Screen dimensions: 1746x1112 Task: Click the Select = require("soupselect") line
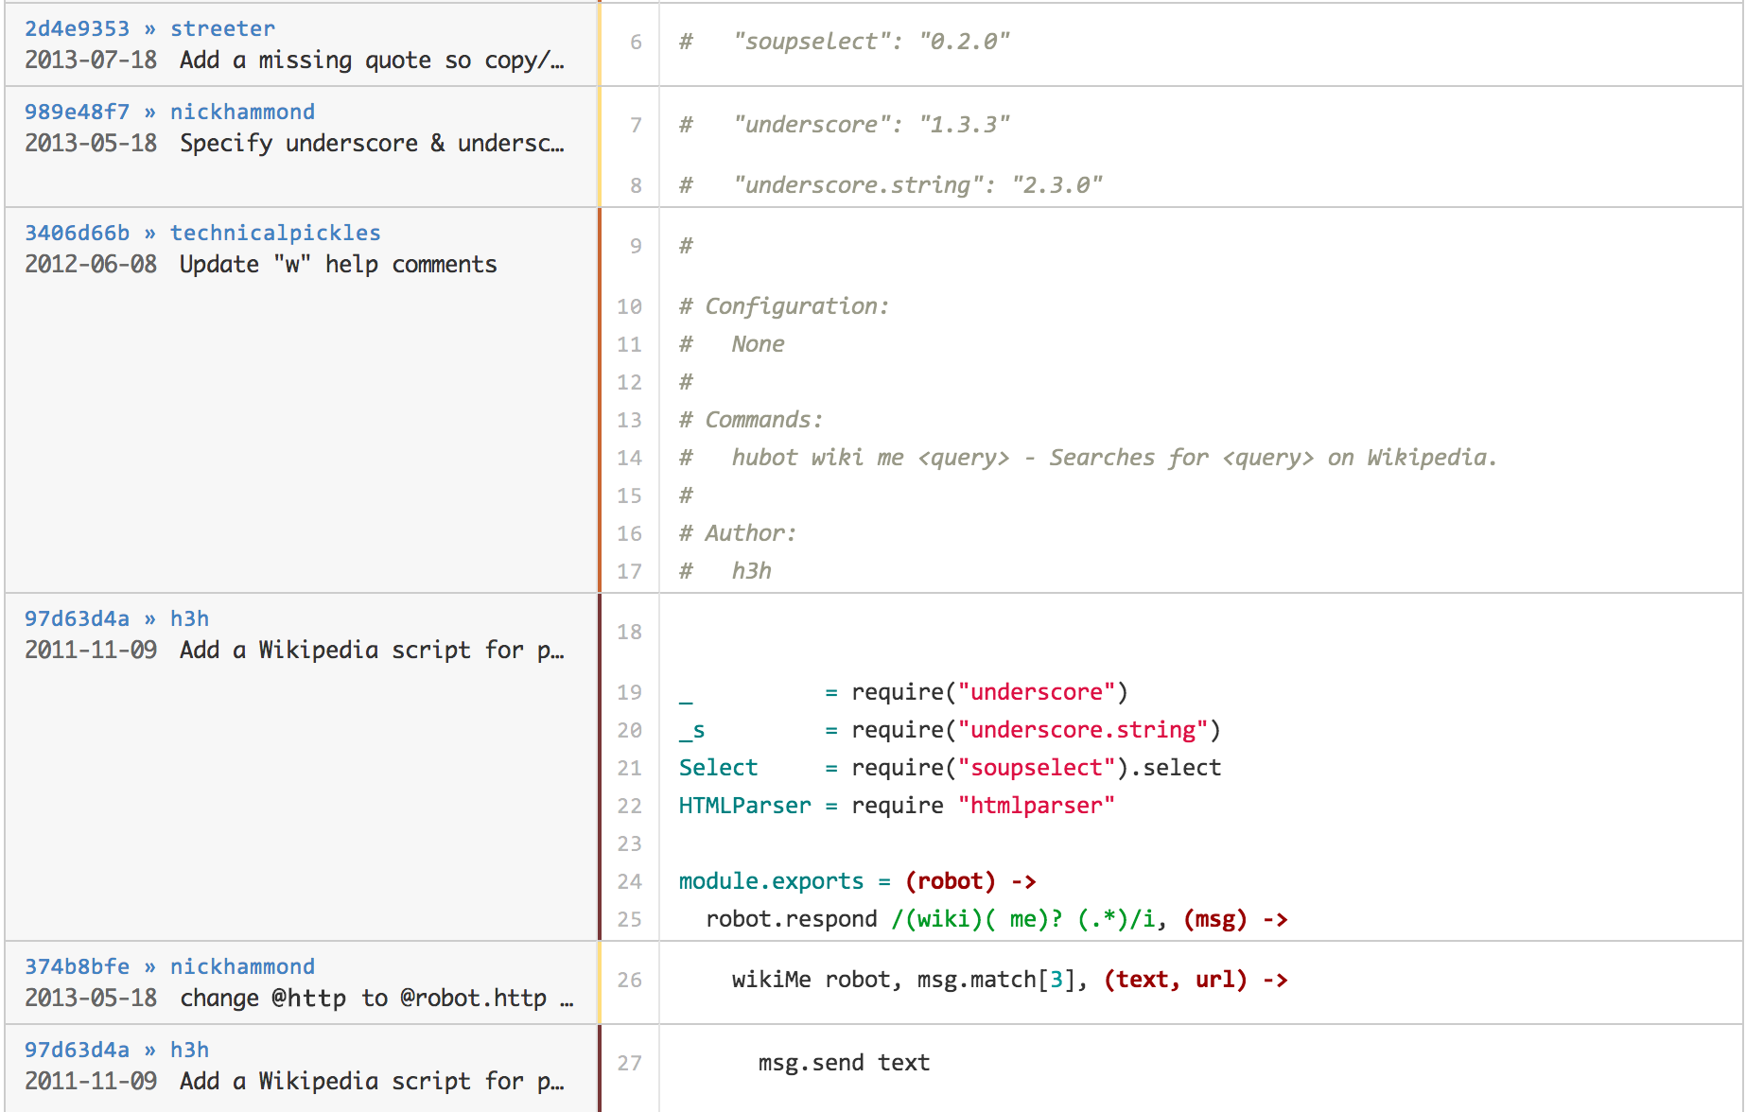(950, 768)
